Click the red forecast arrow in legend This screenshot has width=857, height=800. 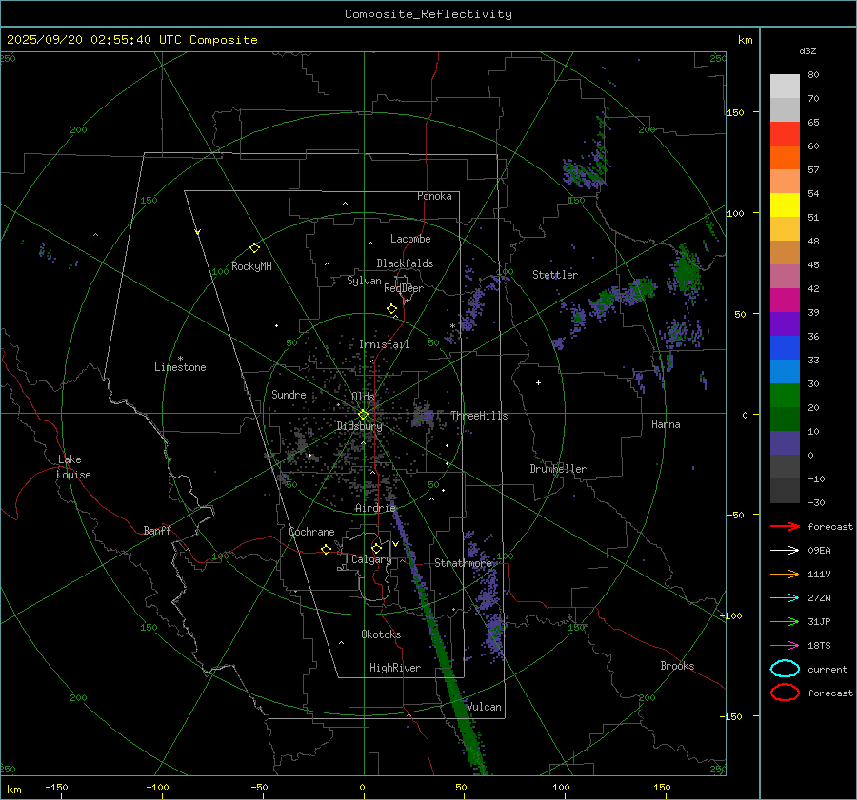click(785, 526)
